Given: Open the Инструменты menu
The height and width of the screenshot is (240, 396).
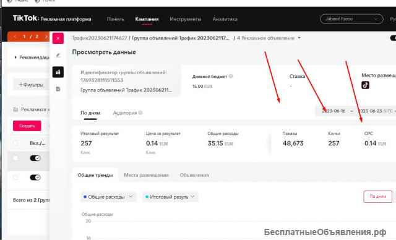Looking at the screenshot, I should [x=186, y=19].
